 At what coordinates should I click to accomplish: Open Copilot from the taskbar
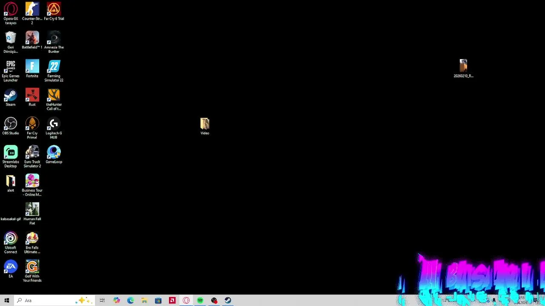pyautogui.click(x=116, y=300)
